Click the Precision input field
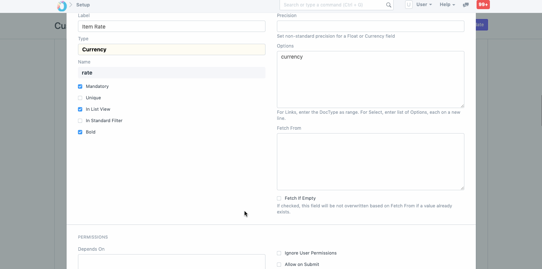This screenshot has height=269, width=542. tap(370, 26)
